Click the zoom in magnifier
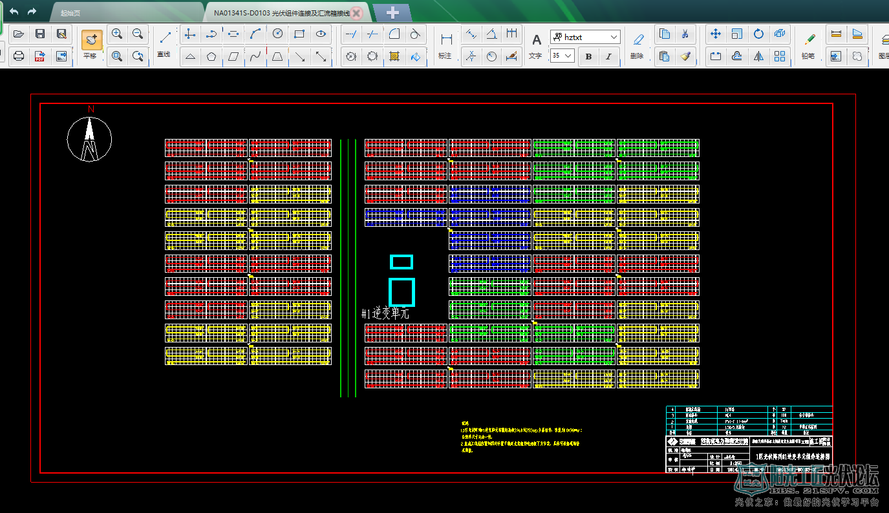889x513 pixels. tap(117, 34)
